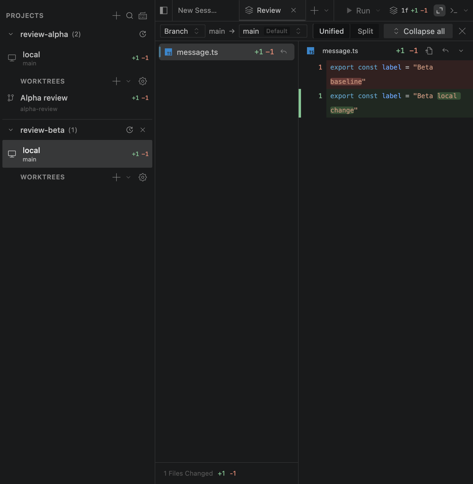Open worktree dropdown under review-beta

pos(128,177)
